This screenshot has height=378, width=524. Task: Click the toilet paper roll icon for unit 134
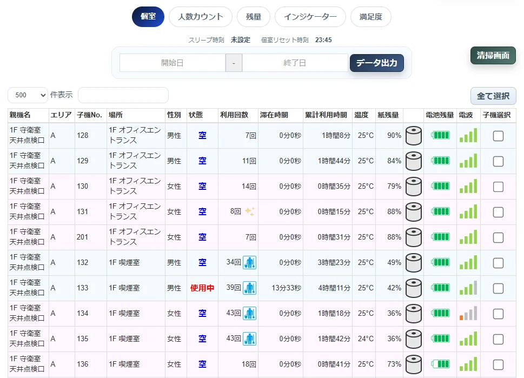[413, 314]
